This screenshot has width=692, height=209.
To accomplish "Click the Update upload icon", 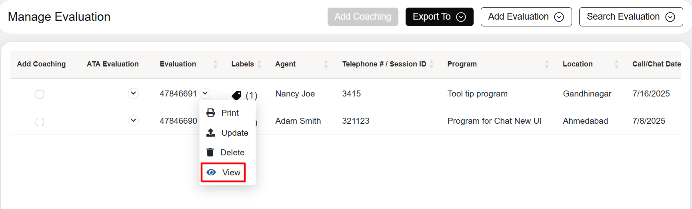I will tap(210, 133).
